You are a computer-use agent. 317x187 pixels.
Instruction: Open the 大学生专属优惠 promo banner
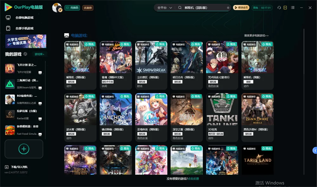[26, 41]
